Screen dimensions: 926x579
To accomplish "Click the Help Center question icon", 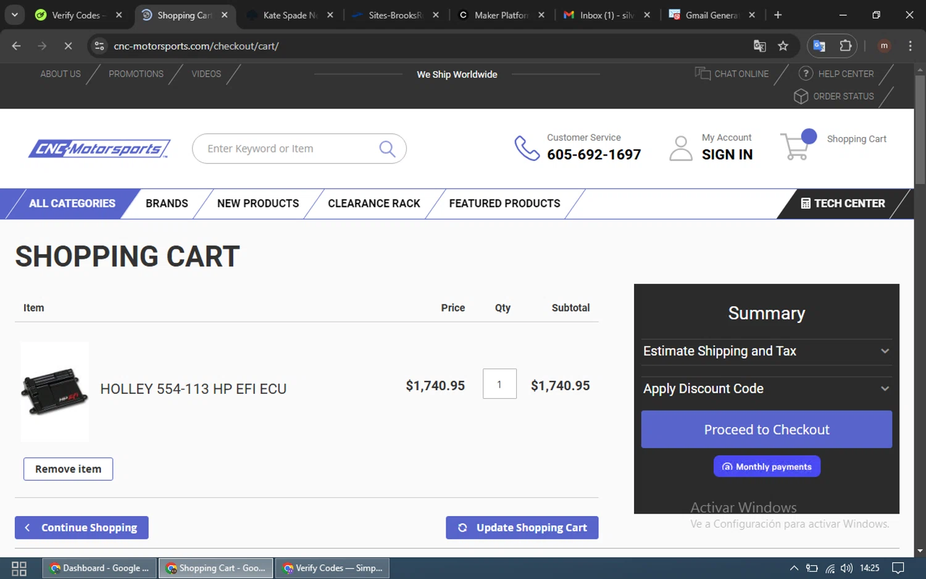I will (806, 73).
